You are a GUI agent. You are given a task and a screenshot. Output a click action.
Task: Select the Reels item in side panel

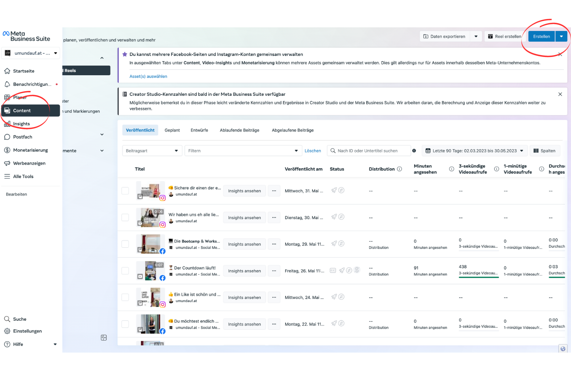tap(86, 70)
